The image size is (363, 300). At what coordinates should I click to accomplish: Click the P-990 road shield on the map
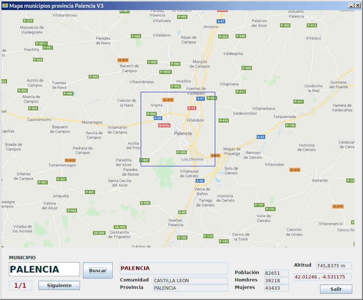(175, 64)
